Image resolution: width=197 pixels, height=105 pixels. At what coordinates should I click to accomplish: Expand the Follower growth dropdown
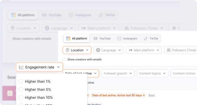tap(118, 73)
